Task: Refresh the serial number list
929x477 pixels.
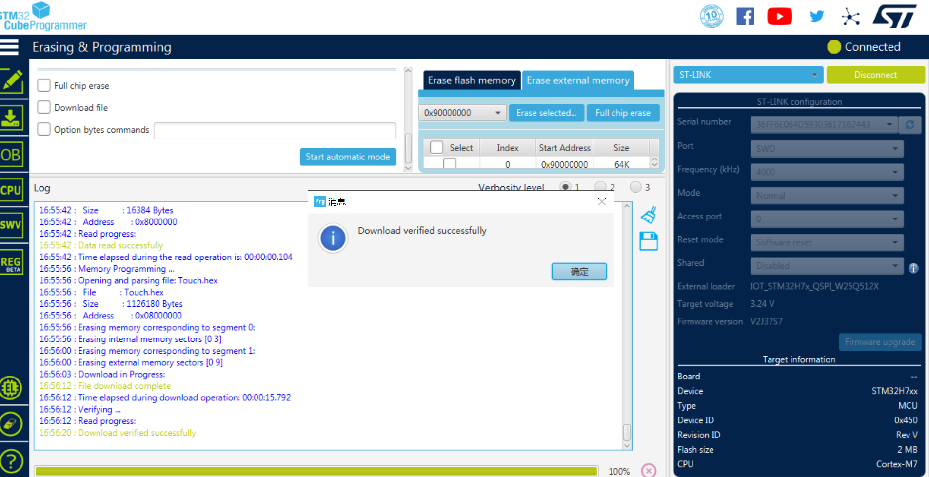Action: [910, 125]
